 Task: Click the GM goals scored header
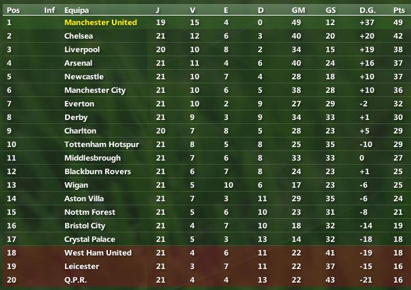298,10
